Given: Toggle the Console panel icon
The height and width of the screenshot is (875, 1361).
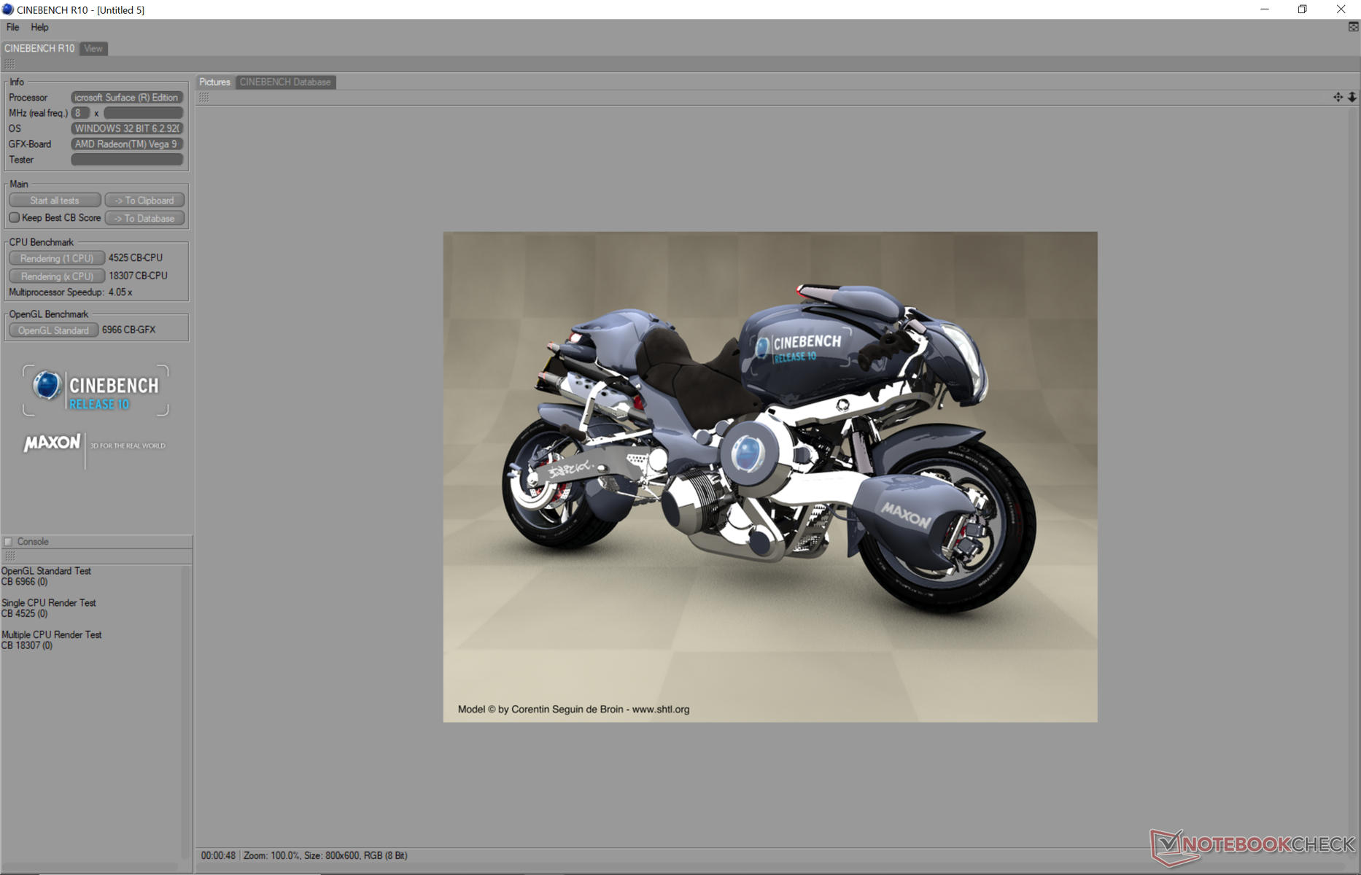Looking at the screenshot, I should (9, 542).
